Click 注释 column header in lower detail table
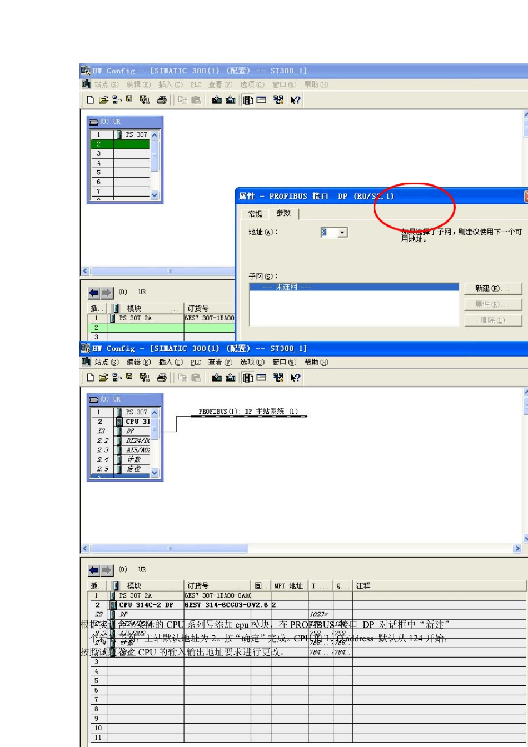This screenshot has width=528, height=747. point(440,586)
